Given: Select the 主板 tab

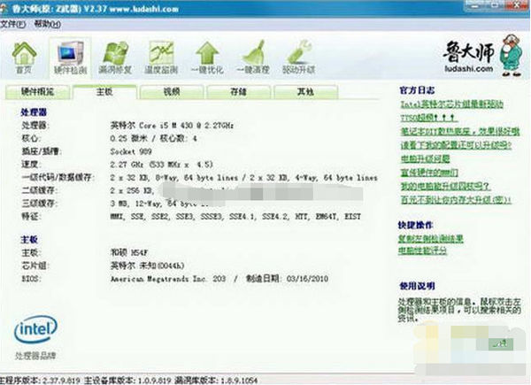Looking at the screenshot, I should (x=104, y=91).
